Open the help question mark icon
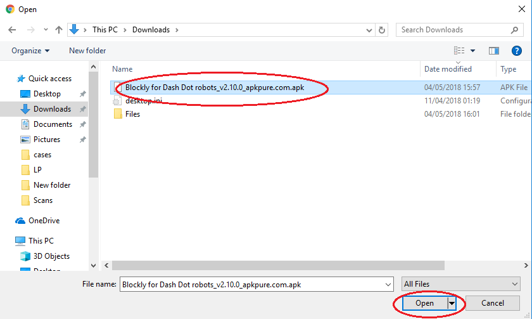Viewport: 532px width, 319px height. [516, 51]
